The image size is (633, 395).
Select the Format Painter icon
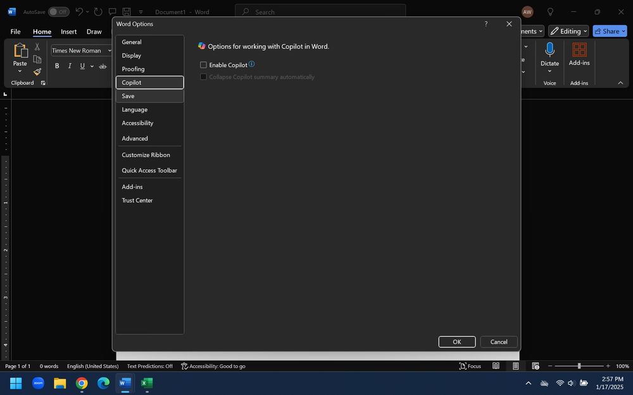coord(37,71)
